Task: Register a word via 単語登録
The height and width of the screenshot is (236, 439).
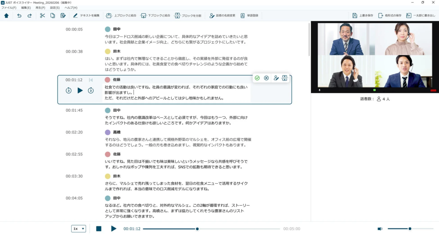Action: click(251, 15)
